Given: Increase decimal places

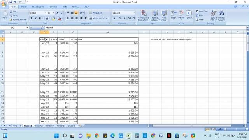Looking at the screenshot, I should [x=130, y=18].
